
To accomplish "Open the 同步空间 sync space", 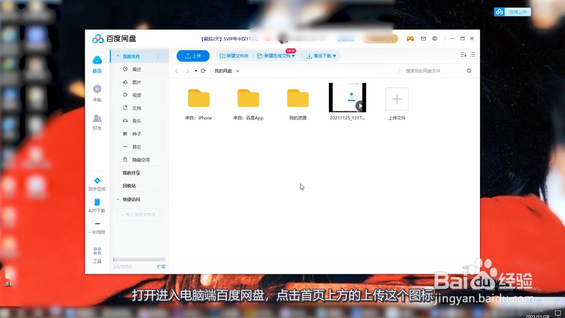I will [97, 184].
